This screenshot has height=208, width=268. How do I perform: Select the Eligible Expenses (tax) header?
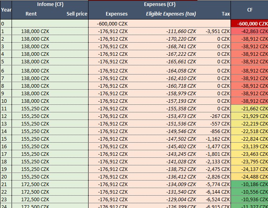click(x=171, y=14)
